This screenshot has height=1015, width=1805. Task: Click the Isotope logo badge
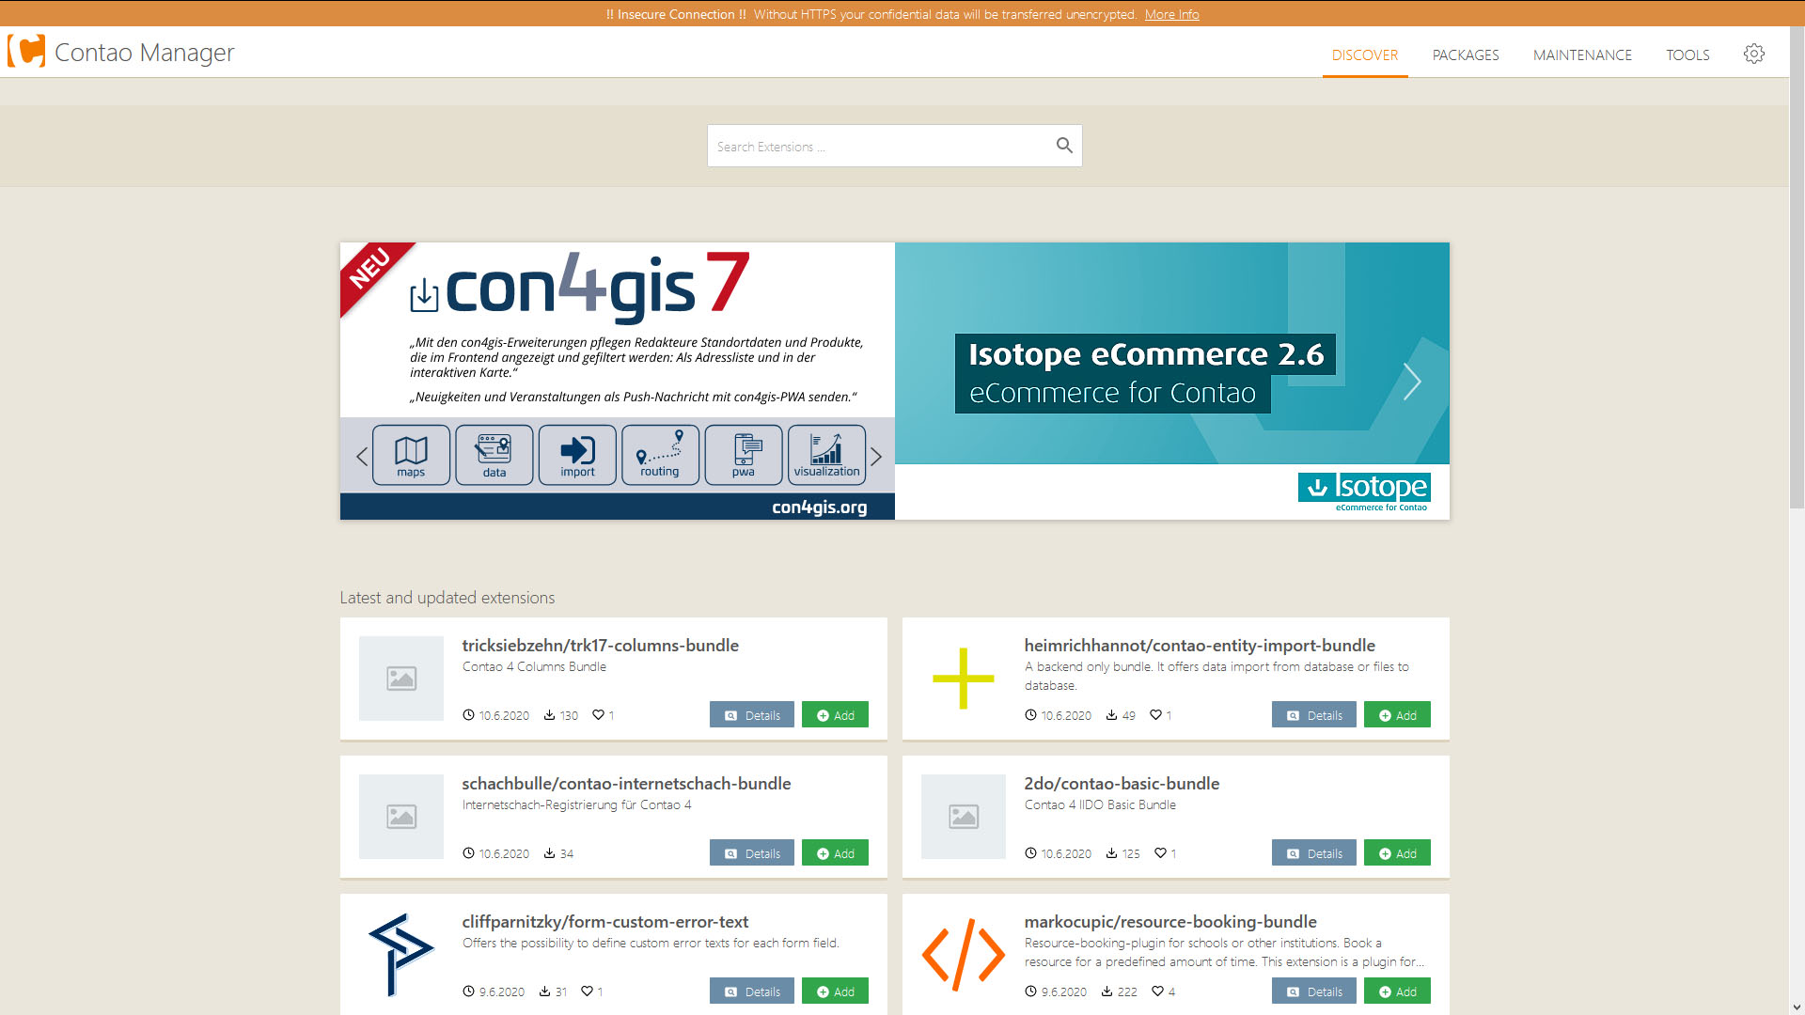pos(1364,492)
